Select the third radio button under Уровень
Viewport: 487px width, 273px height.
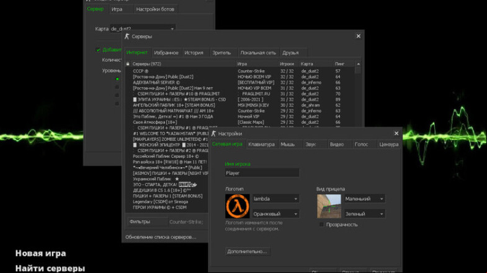(x=117, y=95)
